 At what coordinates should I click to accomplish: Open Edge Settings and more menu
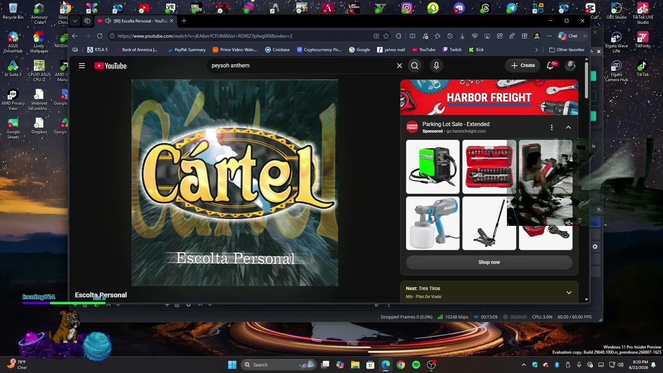[x=549, y=36]
